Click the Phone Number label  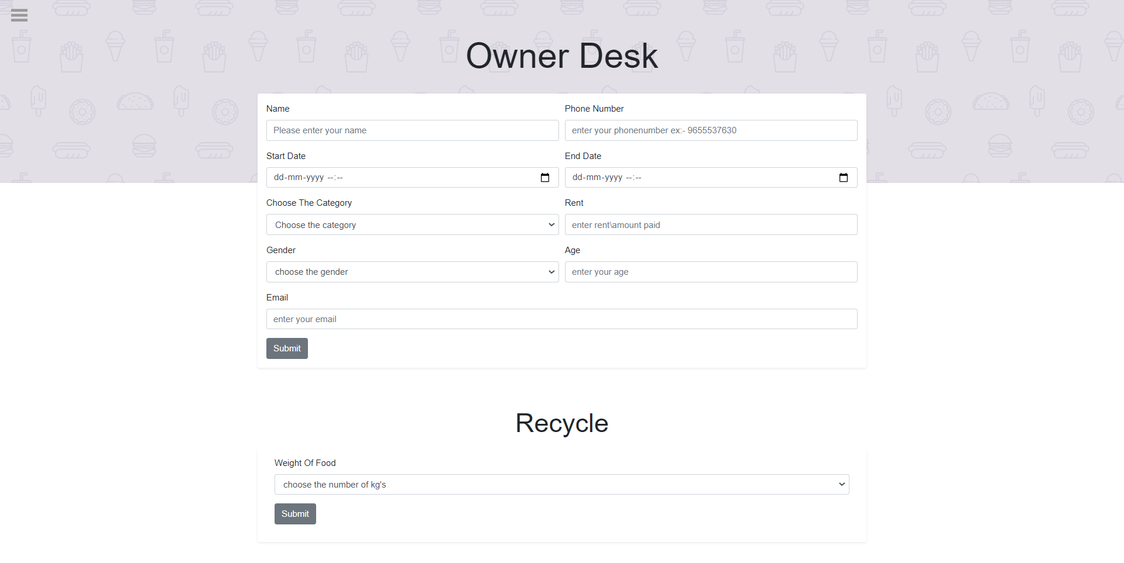click(x=594, y=109)
